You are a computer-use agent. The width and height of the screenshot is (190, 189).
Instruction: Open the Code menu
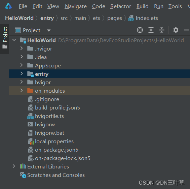click(99, 6)
